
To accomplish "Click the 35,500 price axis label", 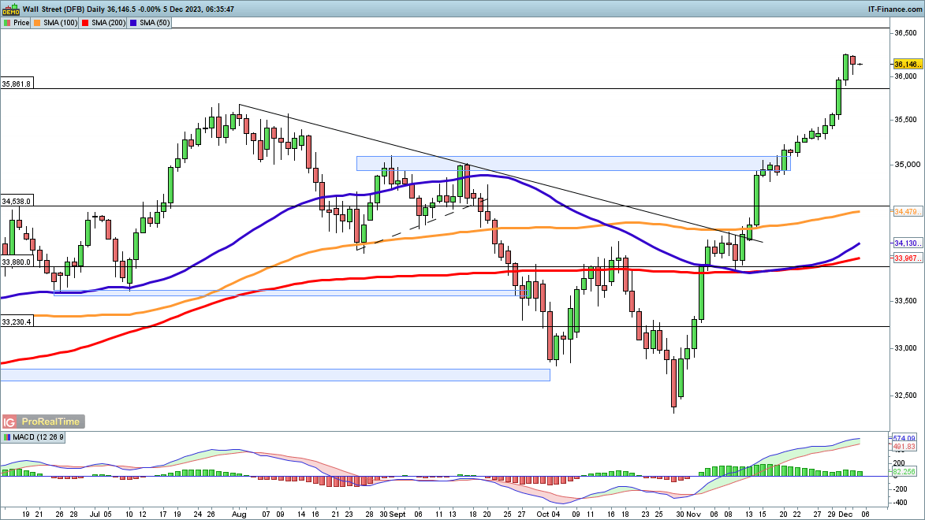I will pyautogui.click(x=905, y=120).
